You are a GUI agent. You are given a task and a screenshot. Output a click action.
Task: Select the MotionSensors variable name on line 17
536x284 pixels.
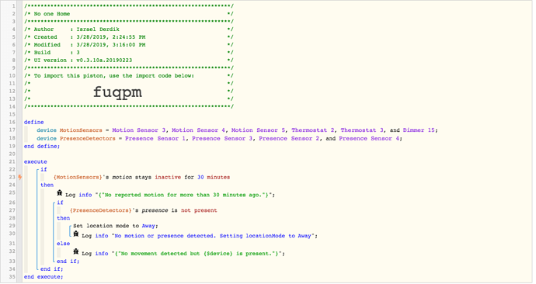pyautogui.click(x=81, y=130)
